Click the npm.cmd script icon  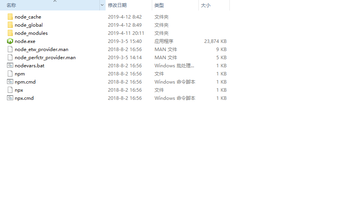click(x=10, y=82)
